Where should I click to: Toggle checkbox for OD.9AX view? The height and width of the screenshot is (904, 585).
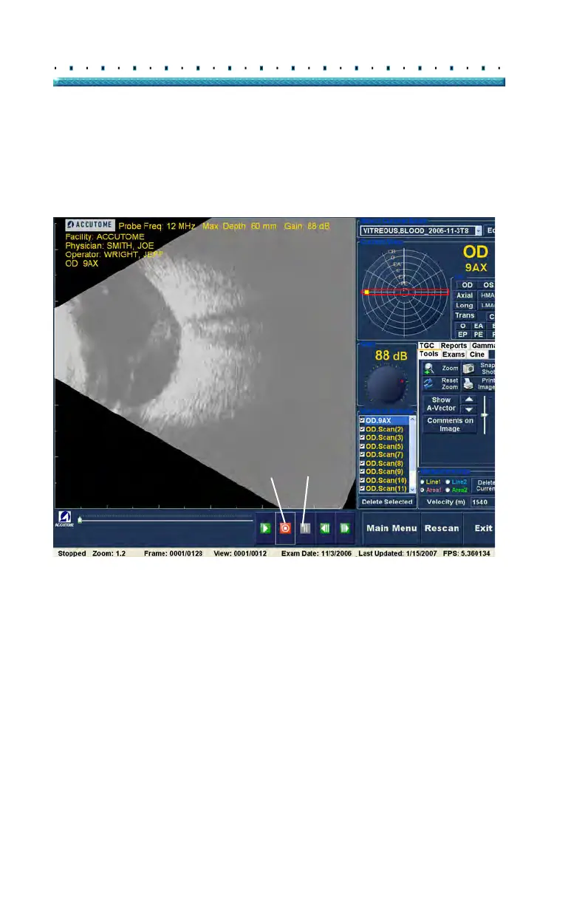(x=362, y=420)
